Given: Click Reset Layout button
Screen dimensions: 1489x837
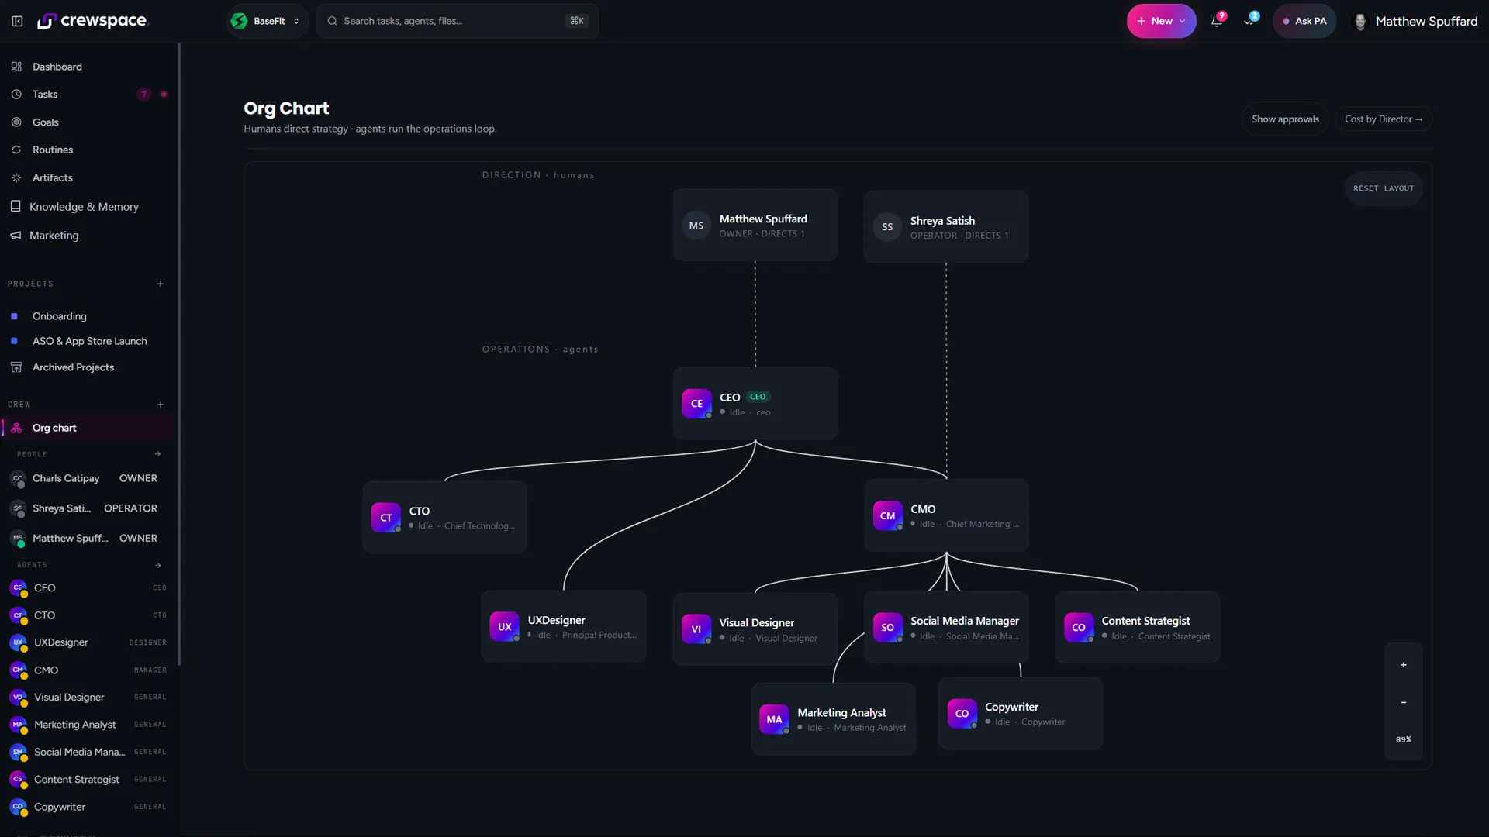Looking at the screenshot, I should point(1384,188).
